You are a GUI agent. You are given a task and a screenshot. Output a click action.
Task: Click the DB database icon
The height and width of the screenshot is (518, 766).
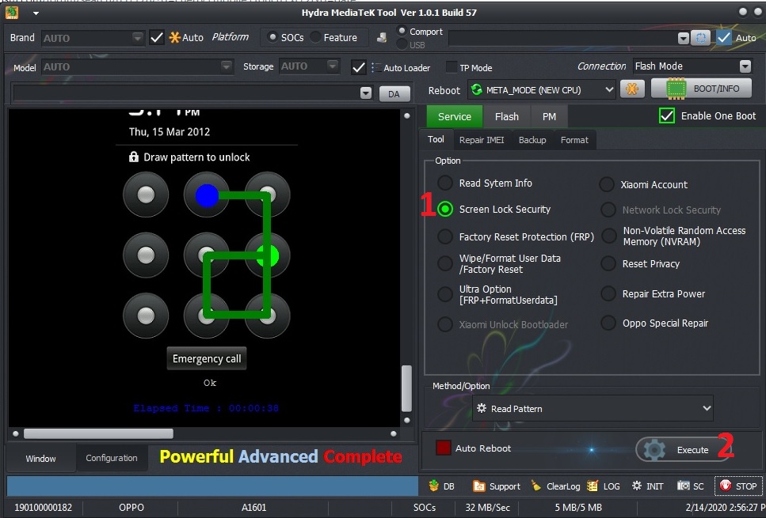pyautogui.click(x=433, y=486)
